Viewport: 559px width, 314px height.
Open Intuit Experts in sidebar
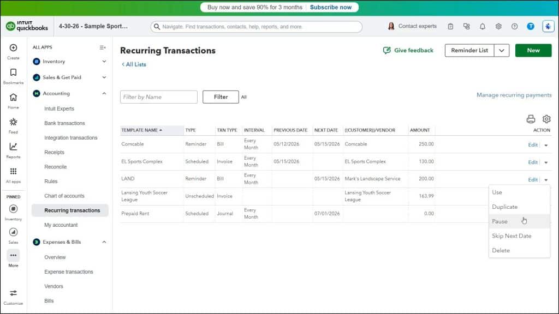[59, 108]
